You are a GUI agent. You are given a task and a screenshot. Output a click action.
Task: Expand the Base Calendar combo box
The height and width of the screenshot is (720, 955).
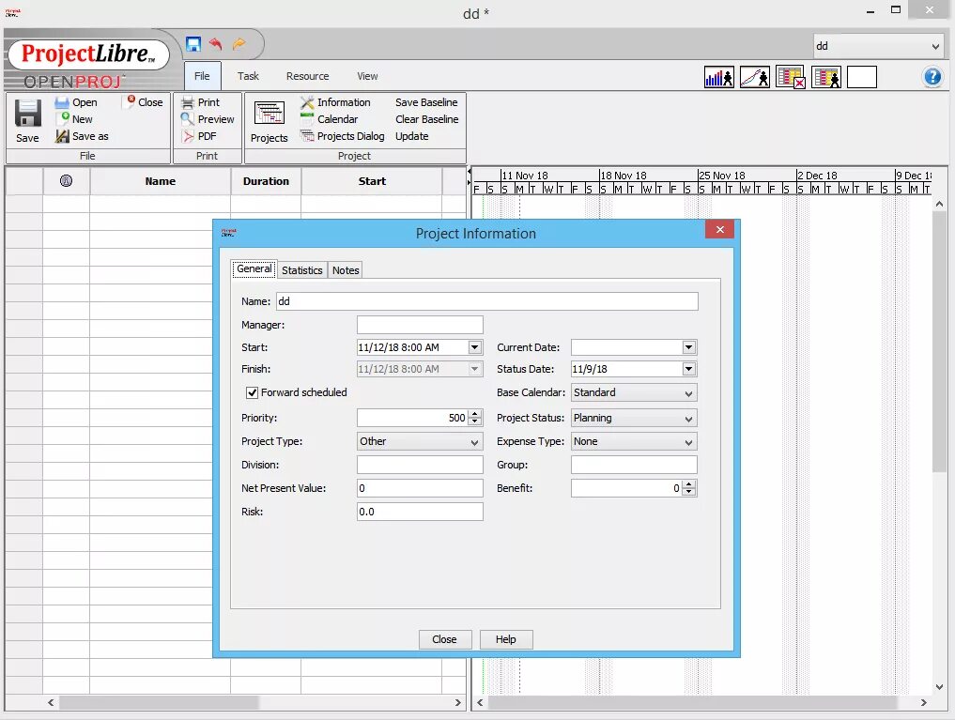click(x=634, y=392)
